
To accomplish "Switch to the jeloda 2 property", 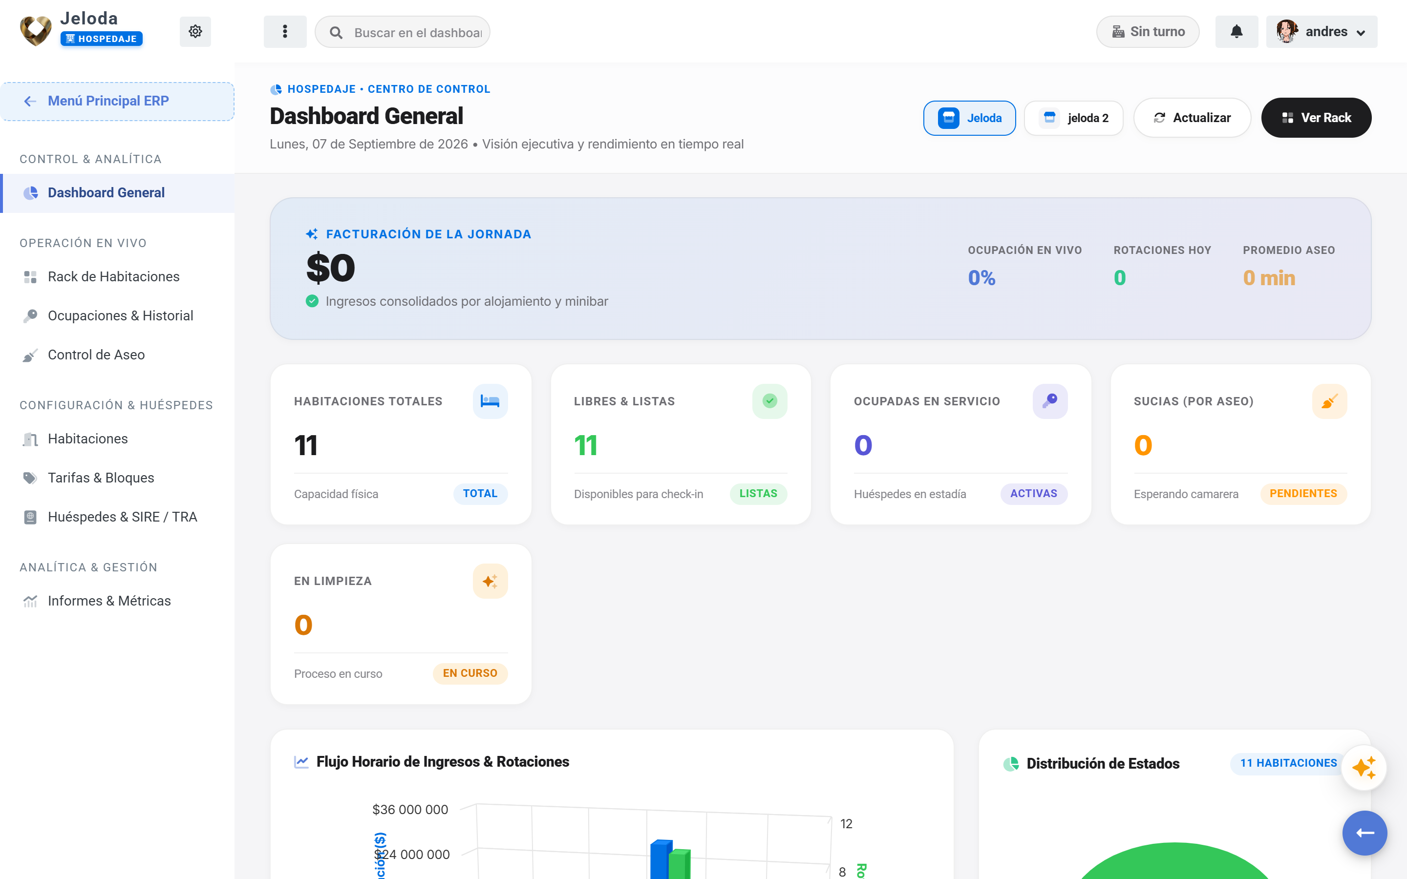I will coord(1074,118).
